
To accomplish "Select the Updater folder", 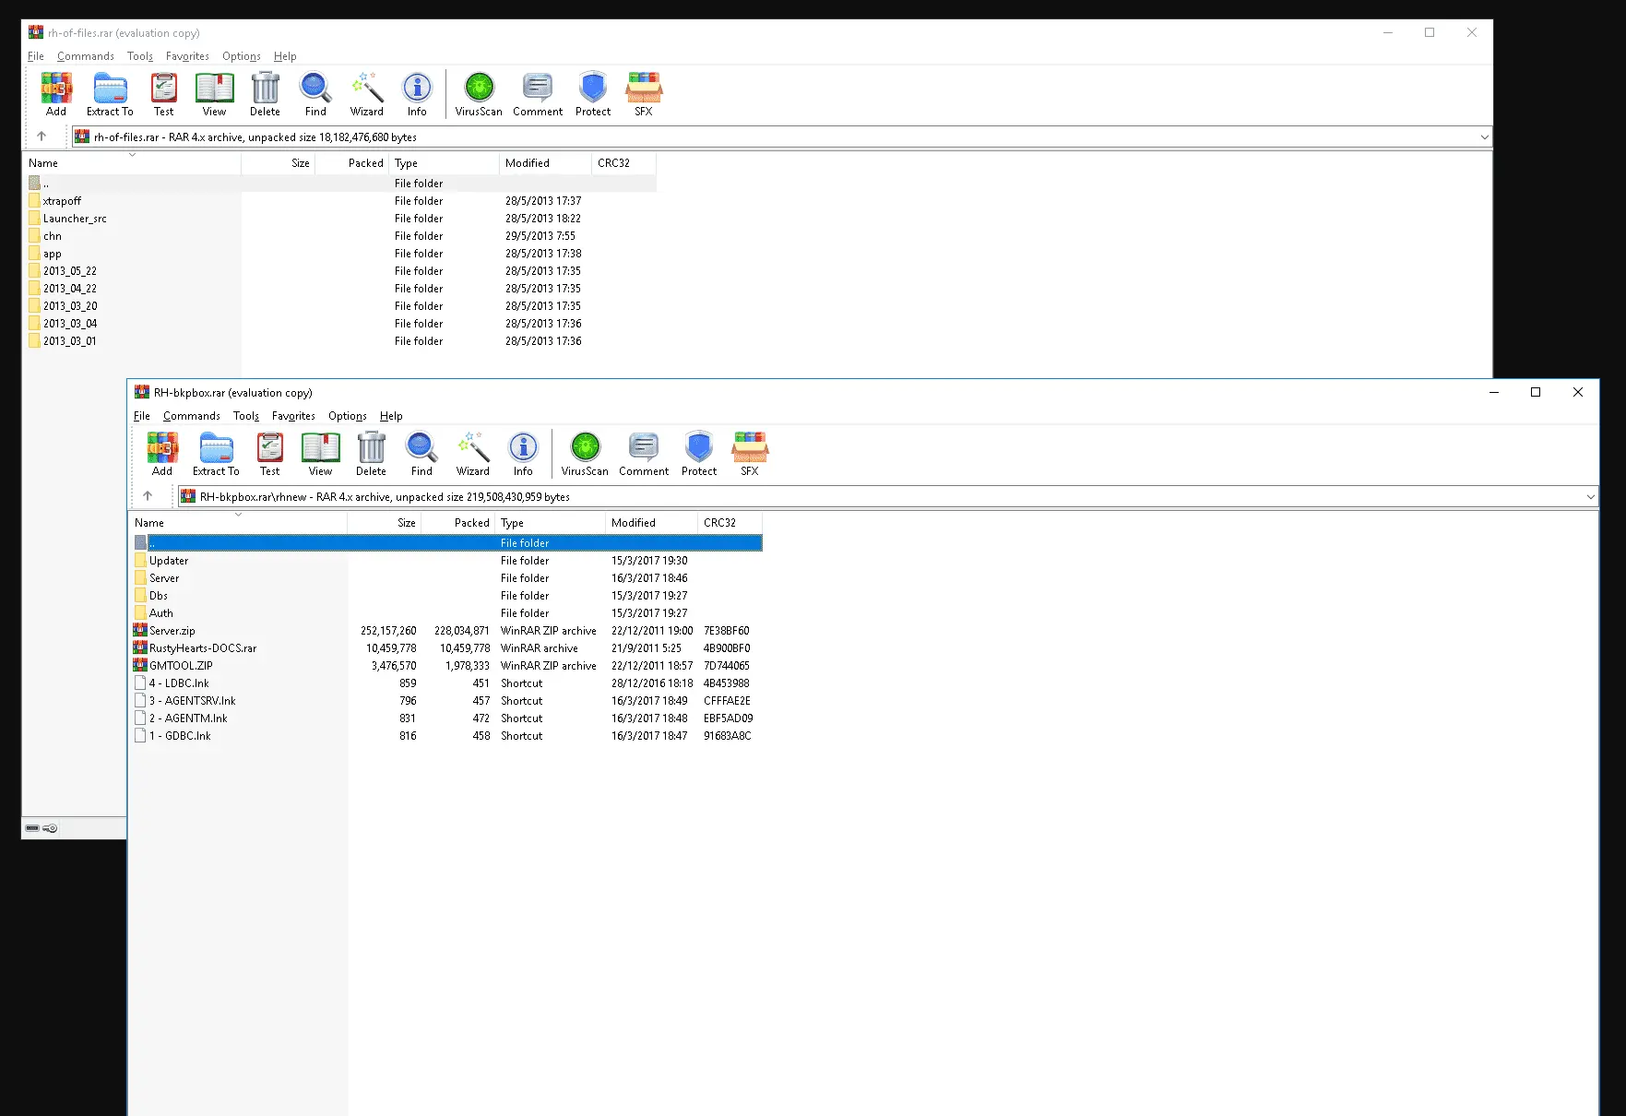I will [447, 561].
